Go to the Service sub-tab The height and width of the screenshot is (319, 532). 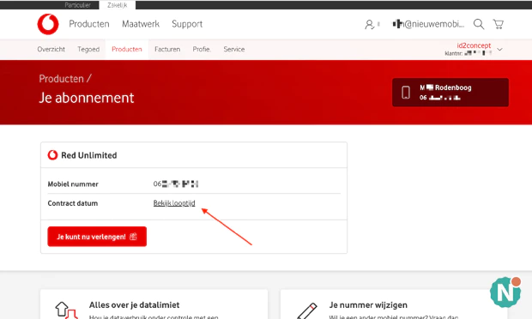pos(234,49)
